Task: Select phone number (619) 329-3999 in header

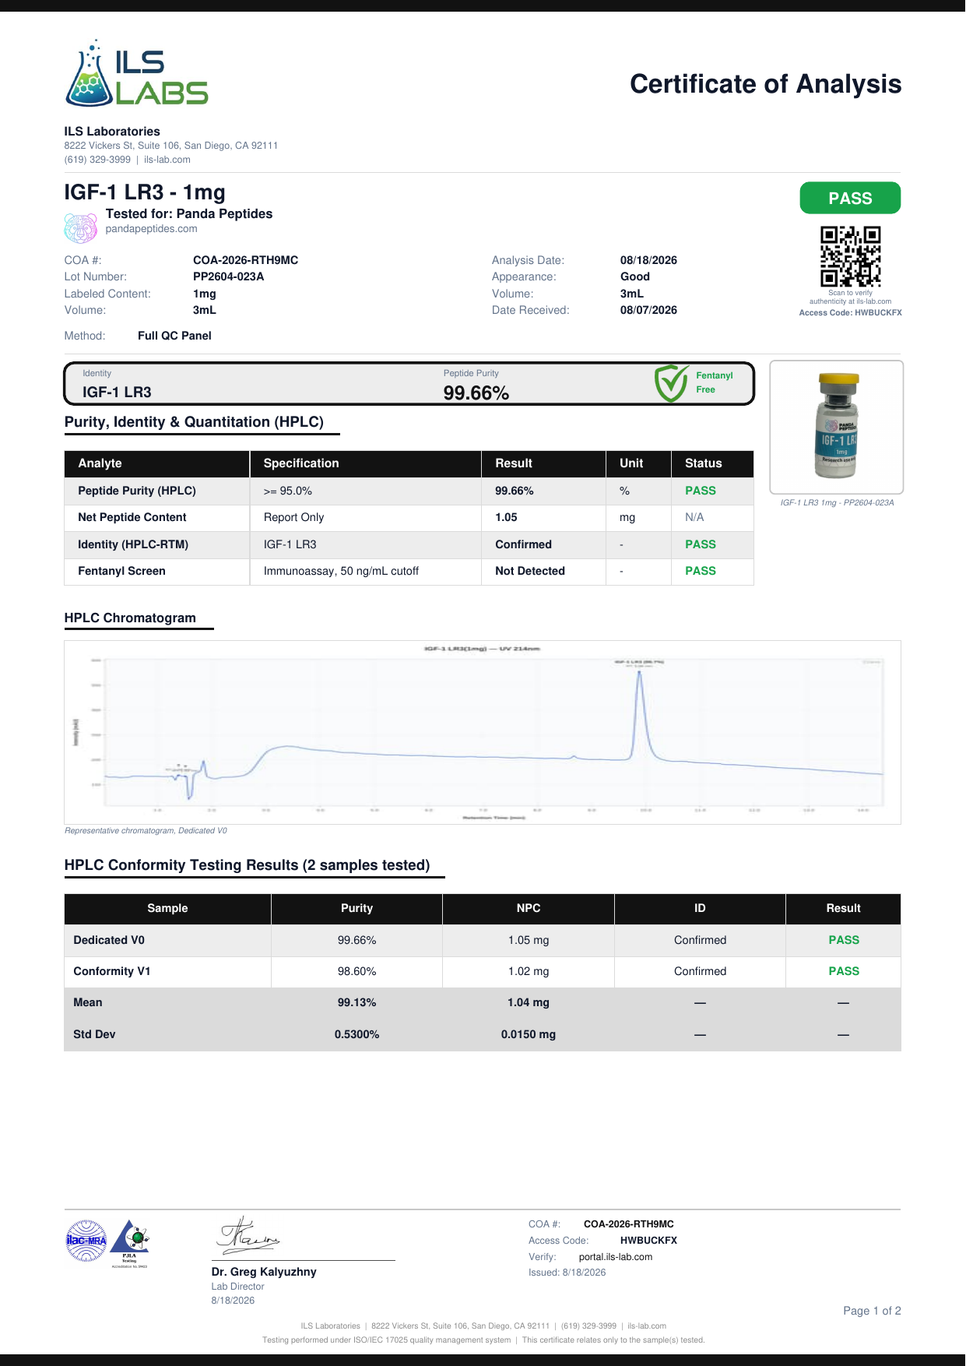Action: pos(97,160)
